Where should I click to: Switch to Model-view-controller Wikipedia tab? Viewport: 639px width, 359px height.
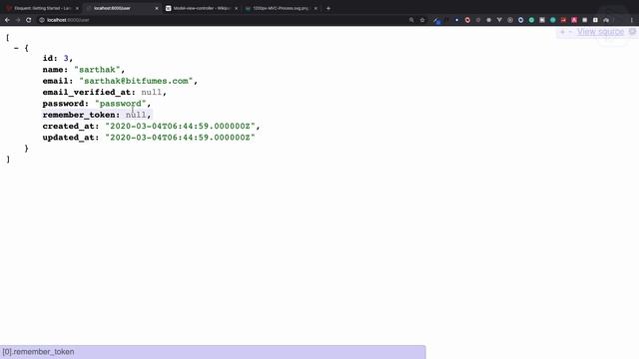click(202, 8)
